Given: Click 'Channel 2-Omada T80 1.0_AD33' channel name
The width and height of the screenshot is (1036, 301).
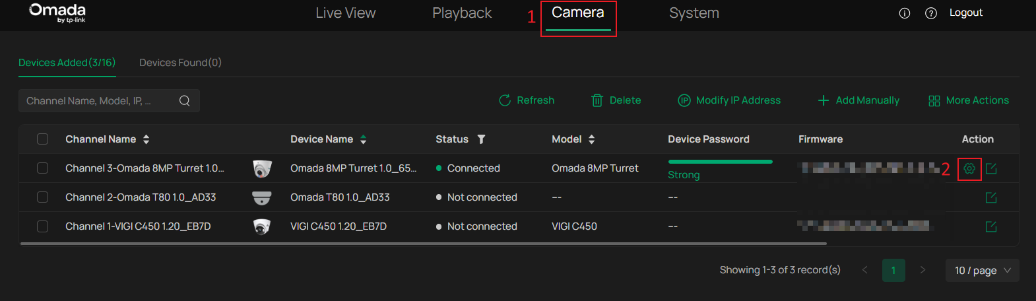Looking at the screenshot, I should tap(141, 197).
